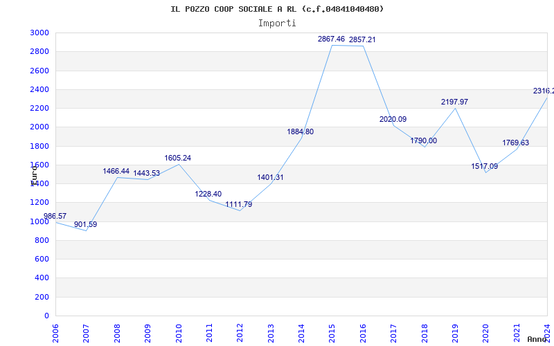The height and width of the screenshot is (346, 554).
Task: Click x-axis year 2012
Action: pyautogui.click(x=240, y=334)
